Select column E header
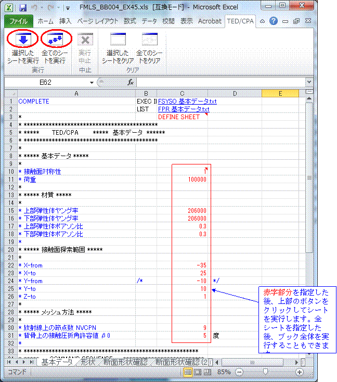The image size is (337, 382). tap(280, 94)
